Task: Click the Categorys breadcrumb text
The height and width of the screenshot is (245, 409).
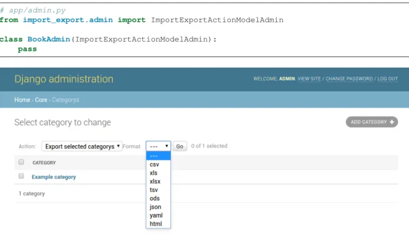Action: coord(65,100)
